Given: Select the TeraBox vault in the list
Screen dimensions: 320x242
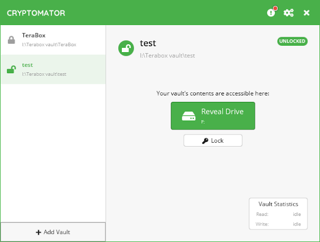Looking at the screenshot, I should 53,40.
